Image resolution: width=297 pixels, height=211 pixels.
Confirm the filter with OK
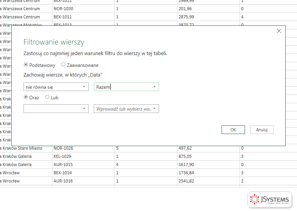pos(233,130)
